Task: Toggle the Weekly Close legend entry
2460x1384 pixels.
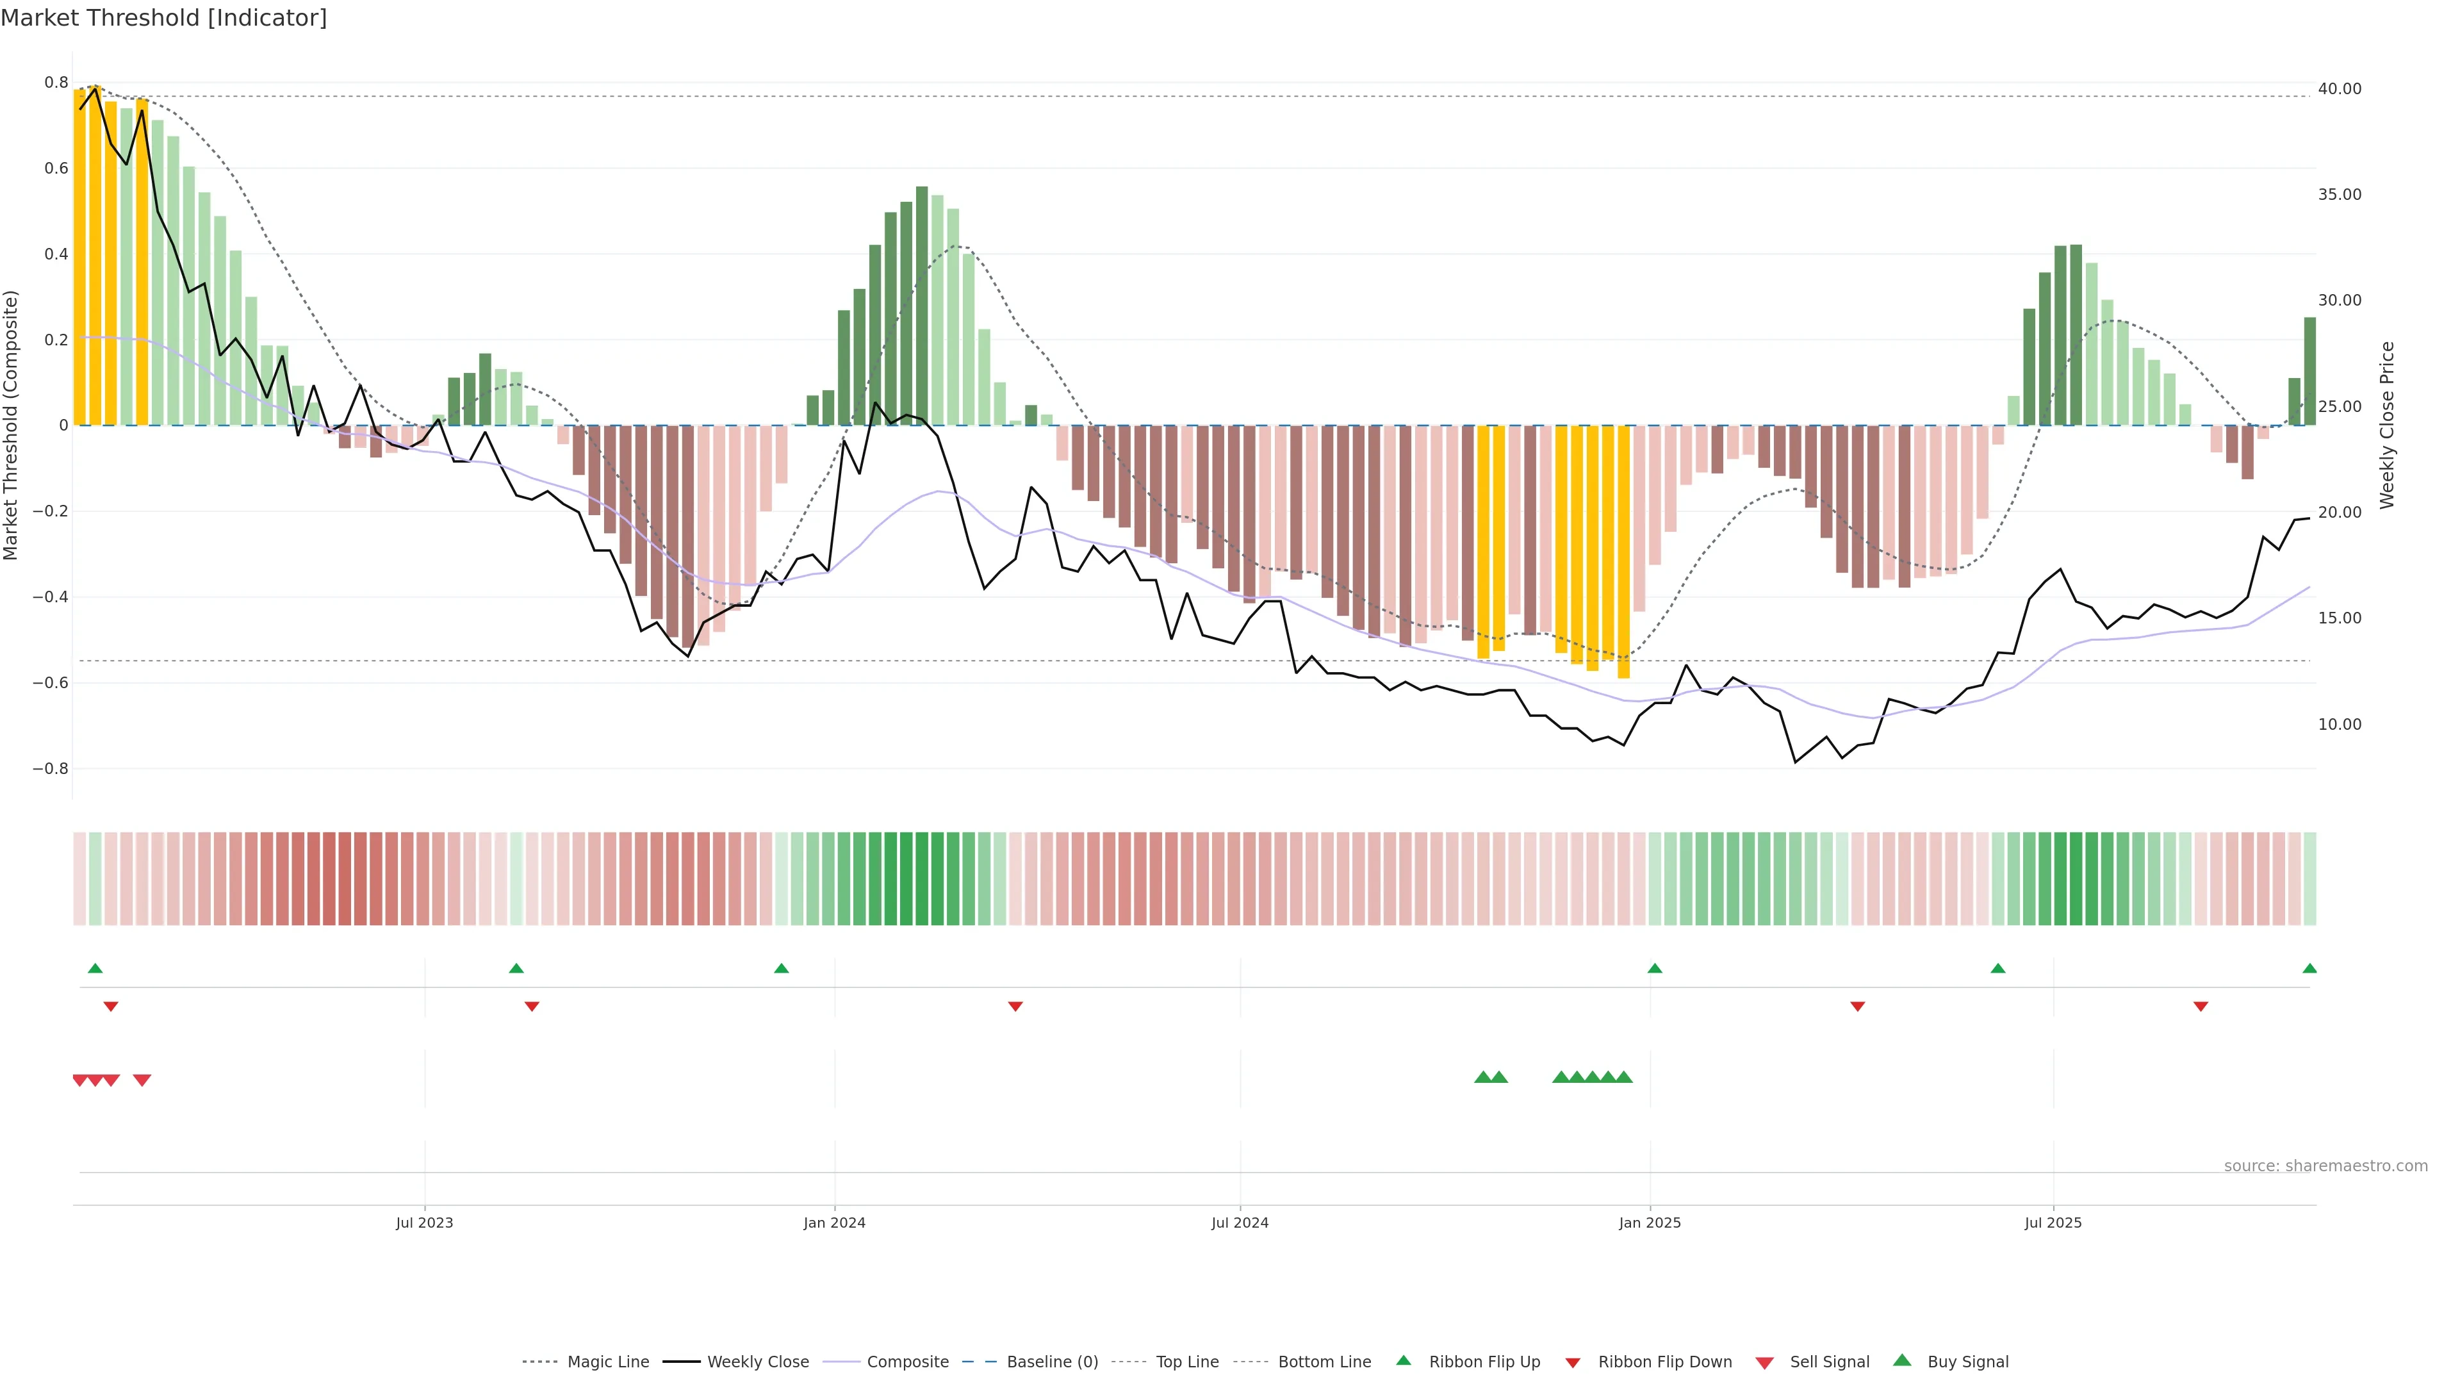Action: click(757, 1362)
